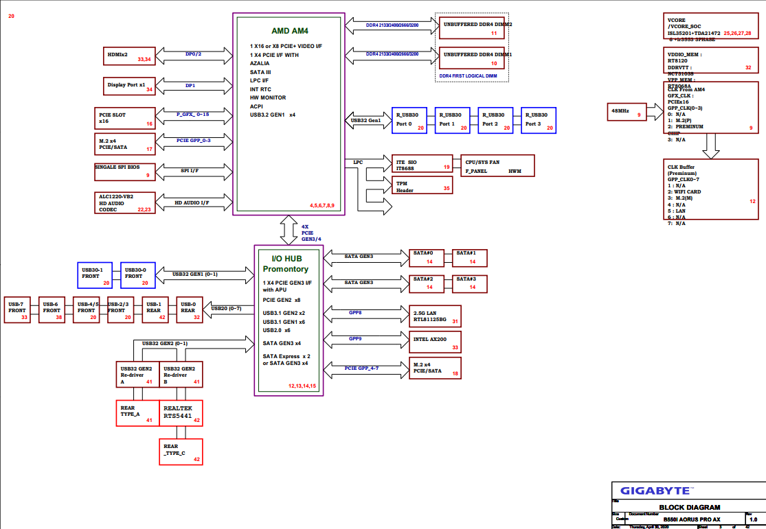Click the I/O HUB Promontory title

click(286, 263)
